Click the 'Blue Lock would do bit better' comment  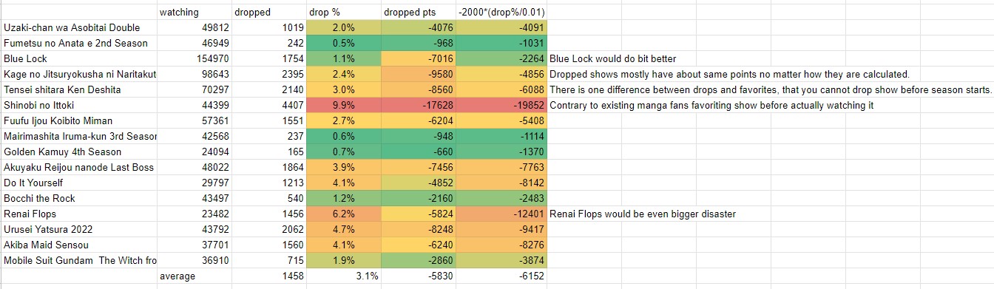point(613,59)
